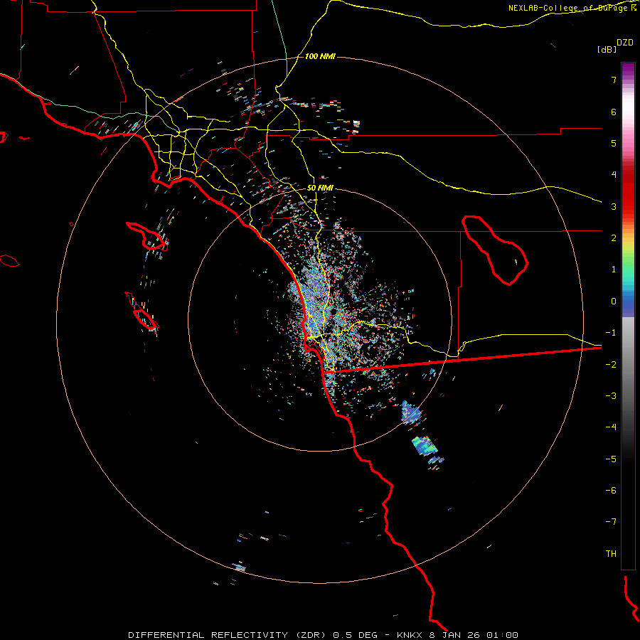The width and height of the screenshot is (640, 640).
Task: Click the -6 value on the color scale
Action: pyautogui.click(x=611, y=491)
